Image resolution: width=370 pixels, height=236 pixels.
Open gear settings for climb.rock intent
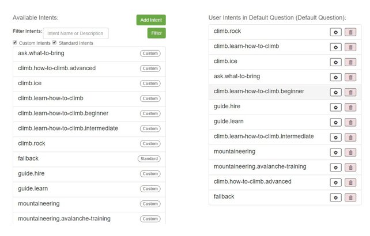click(335, 32)
